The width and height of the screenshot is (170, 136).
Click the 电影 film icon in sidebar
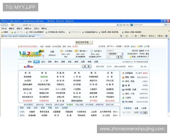pos(123,86)
